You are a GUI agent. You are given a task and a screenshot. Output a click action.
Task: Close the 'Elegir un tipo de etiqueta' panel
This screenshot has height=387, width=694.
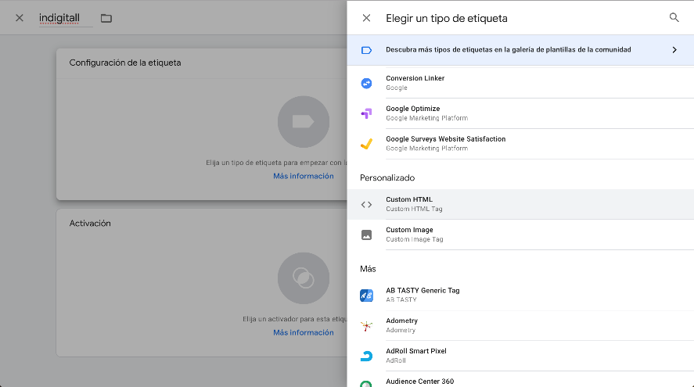366,18
